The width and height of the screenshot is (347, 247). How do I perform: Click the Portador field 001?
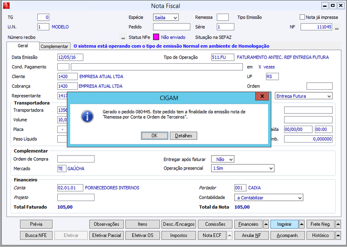tap(240, 188)
